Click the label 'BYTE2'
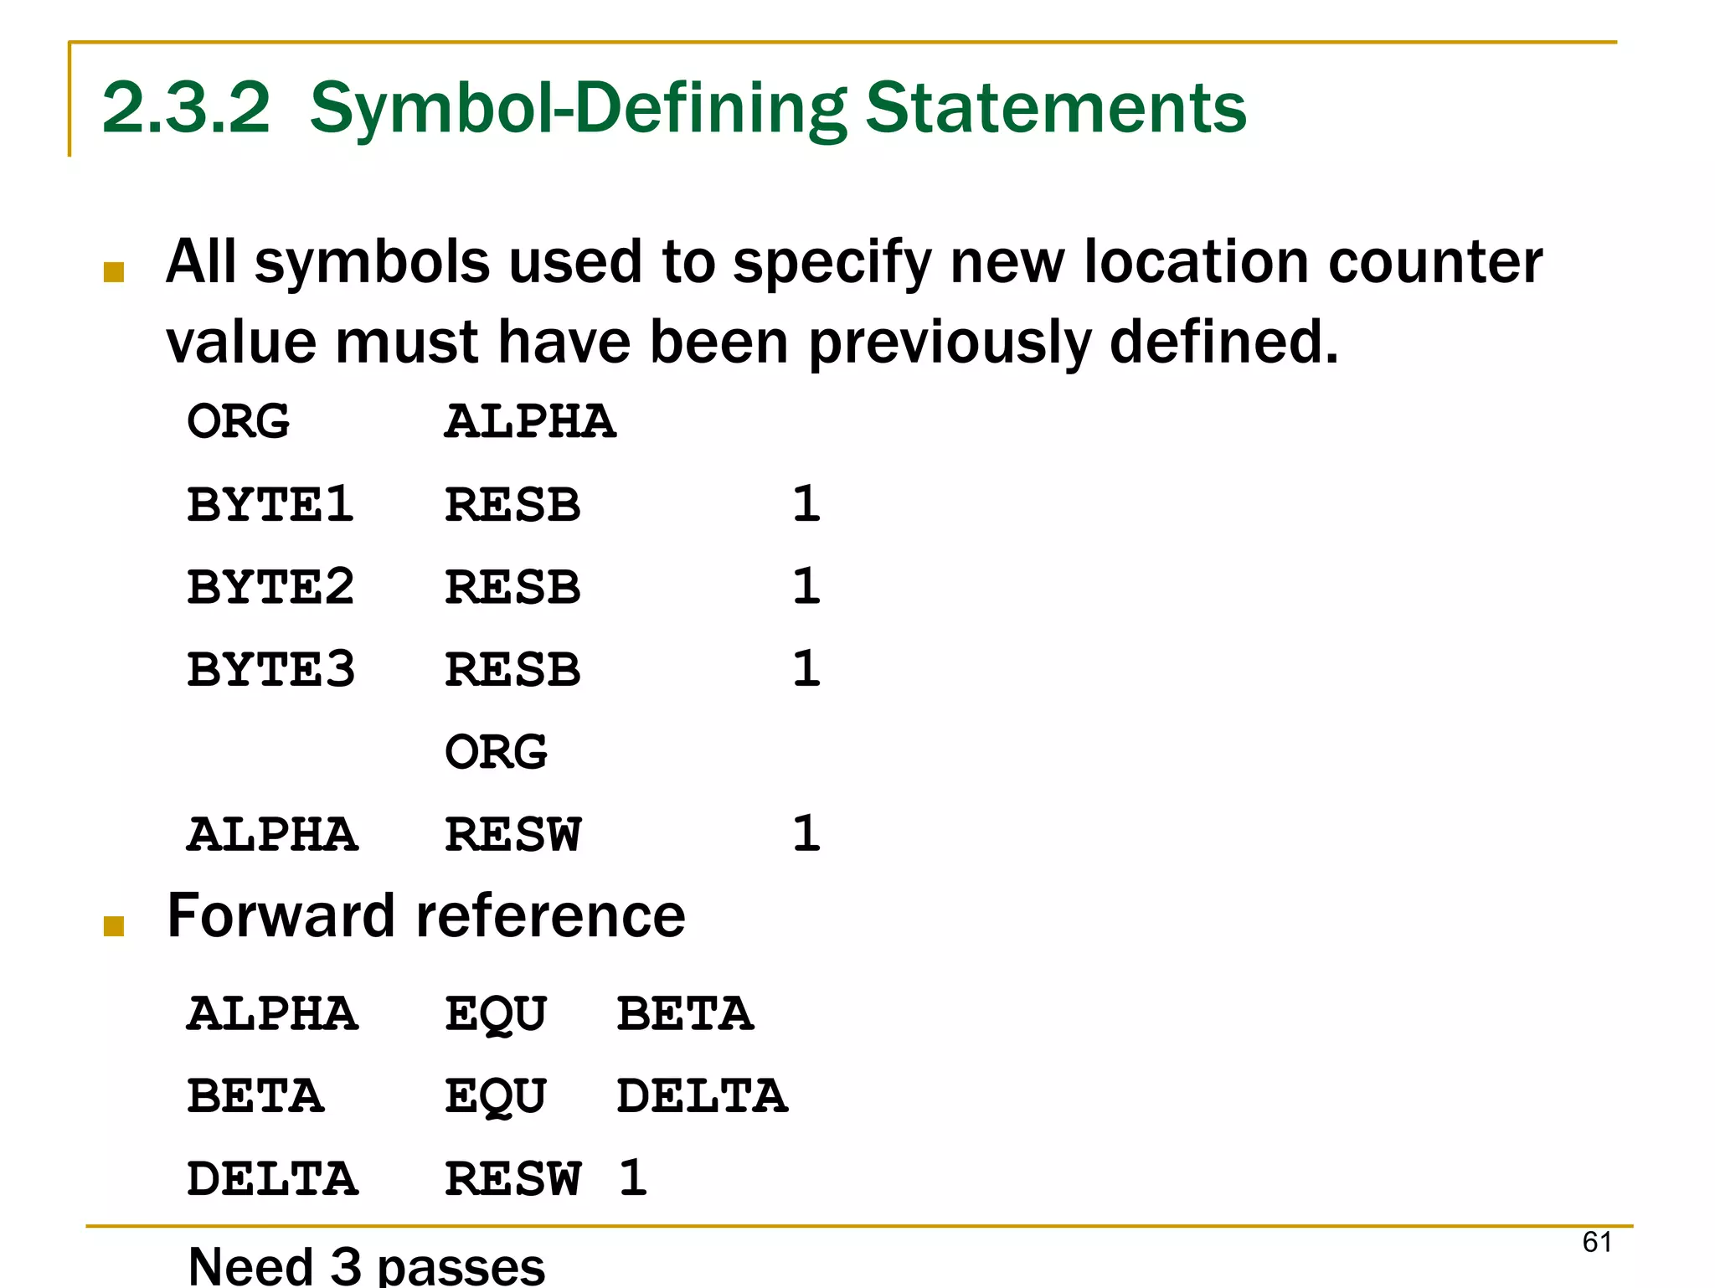Image resolution: width=1715 pixels, height=1288 pixels. tap(270, 586)
